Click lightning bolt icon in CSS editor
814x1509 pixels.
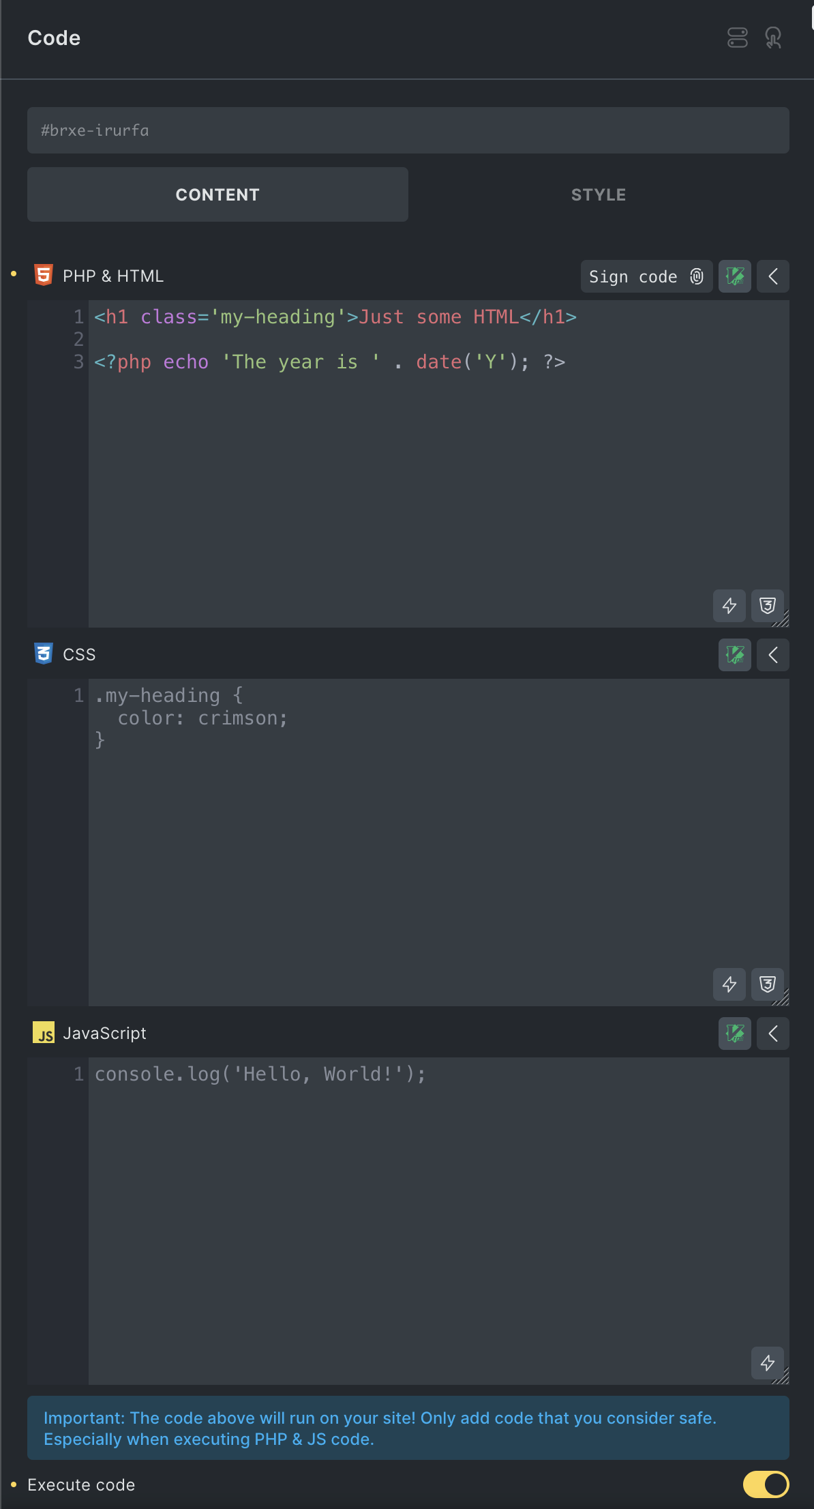tap(729, 984)
